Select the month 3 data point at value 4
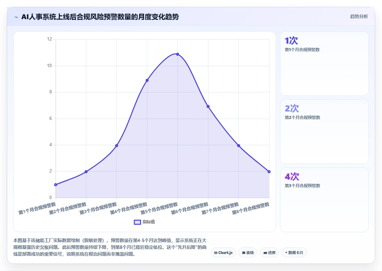 tap(116, 146)
